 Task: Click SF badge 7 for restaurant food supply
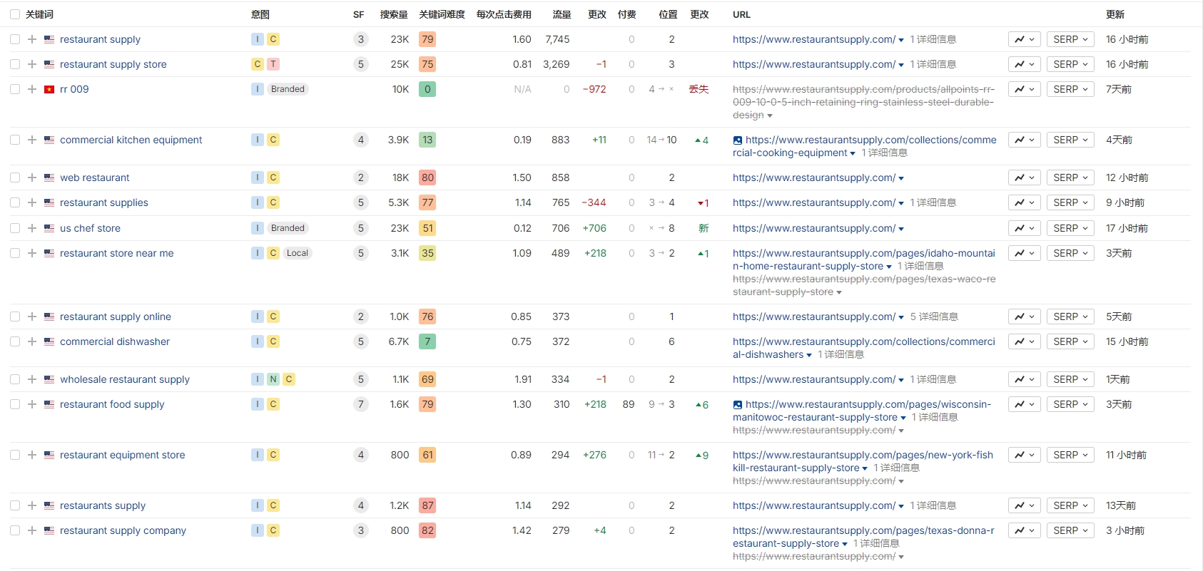click(x=361, y=404)
